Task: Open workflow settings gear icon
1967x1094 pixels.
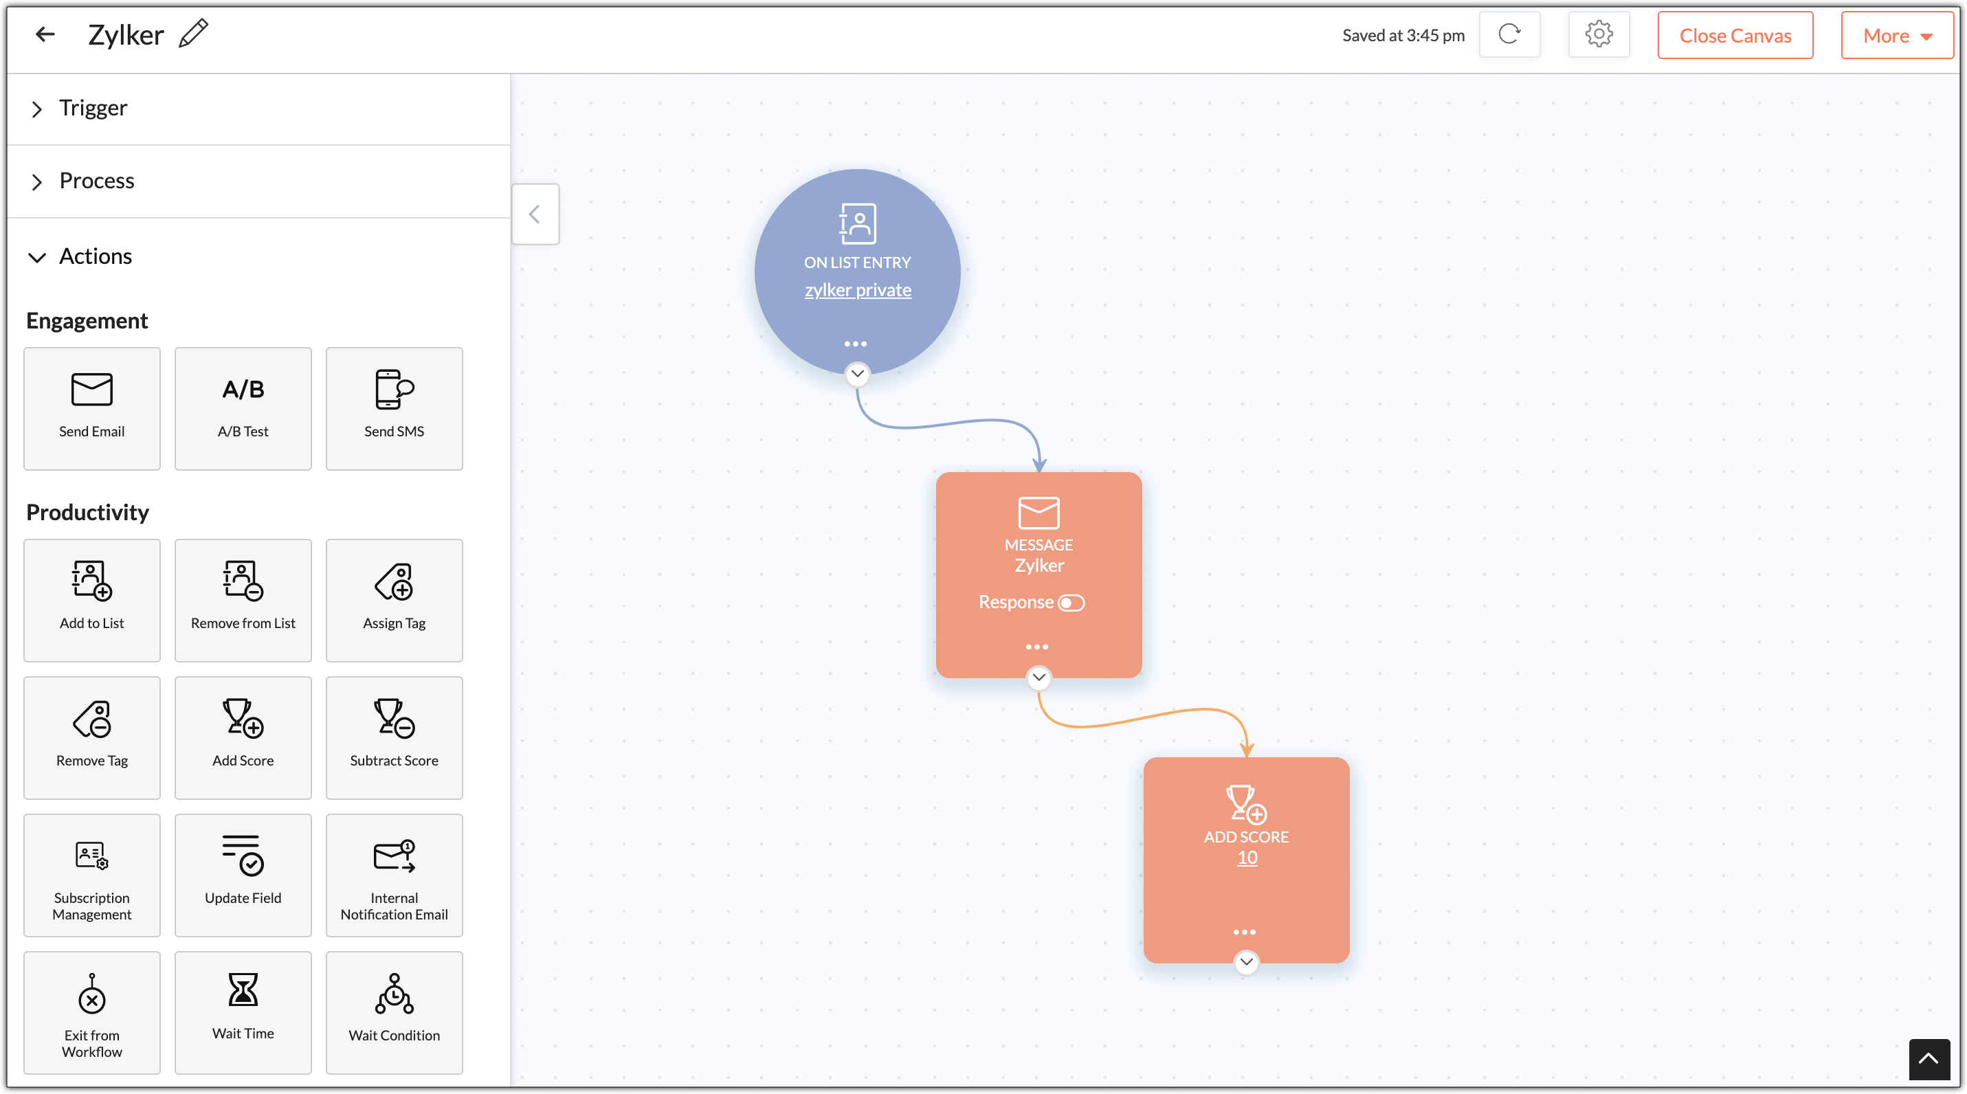Action: coord(1598,34)
